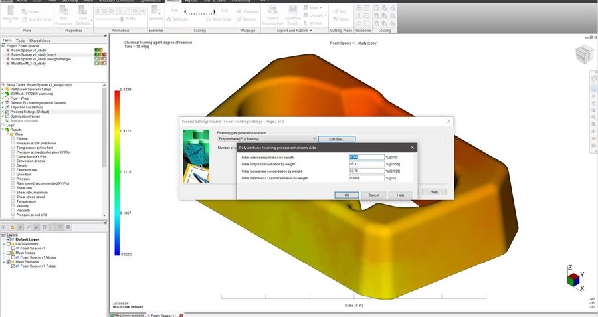The image size is (598, 317).
Task: Open Plot Properties in the ribbon
Action: click(64, 15)
